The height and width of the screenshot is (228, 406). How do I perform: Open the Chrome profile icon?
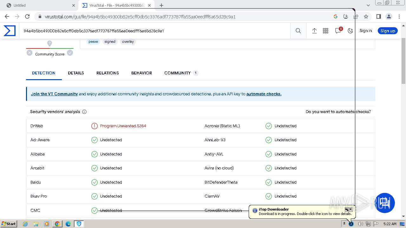[389, 16]
